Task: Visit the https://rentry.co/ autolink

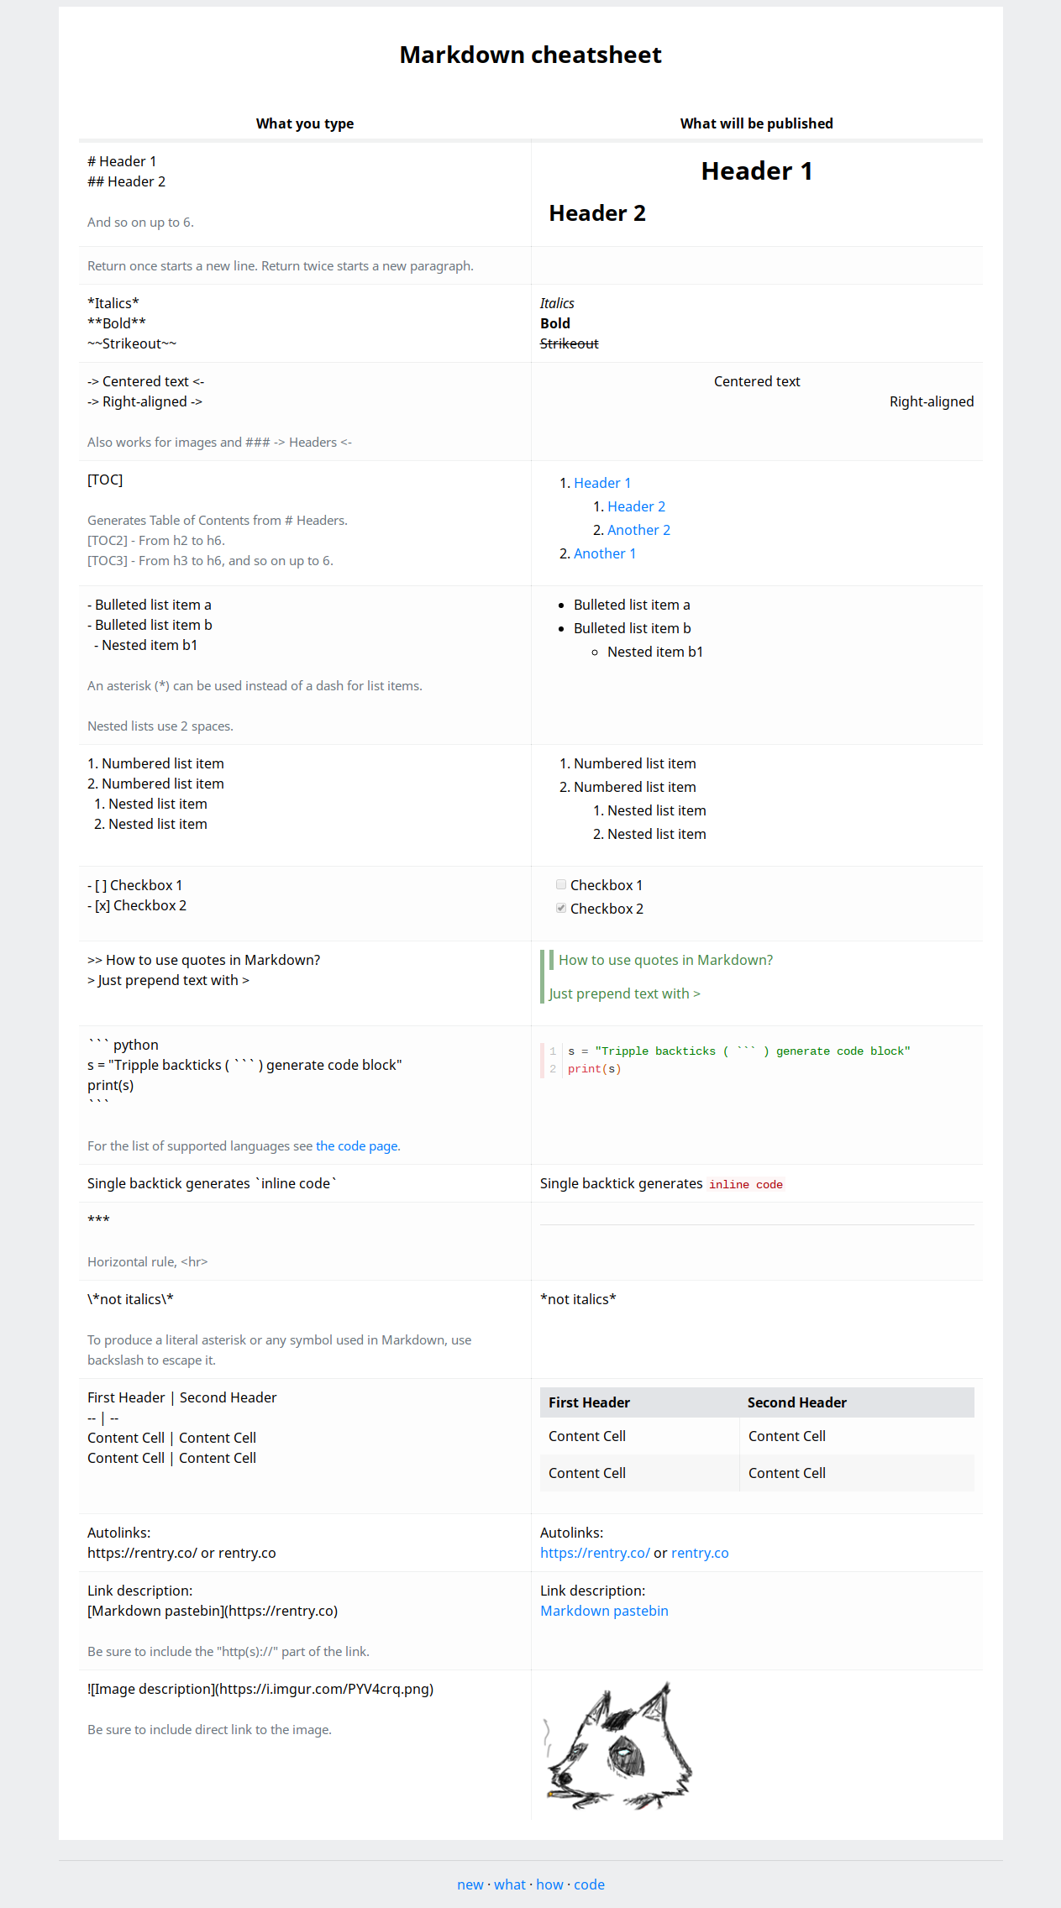Action: [595, 1553]
